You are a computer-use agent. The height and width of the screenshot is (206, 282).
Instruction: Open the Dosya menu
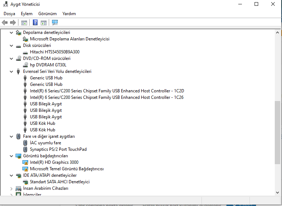(9, 14)
